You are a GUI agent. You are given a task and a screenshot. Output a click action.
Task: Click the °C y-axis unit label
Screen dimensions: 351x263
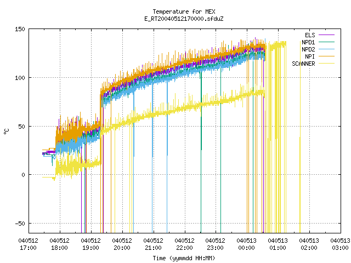click(7, 131)
